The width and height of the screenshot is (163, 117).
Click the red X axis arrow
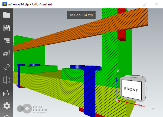(130, 103)
